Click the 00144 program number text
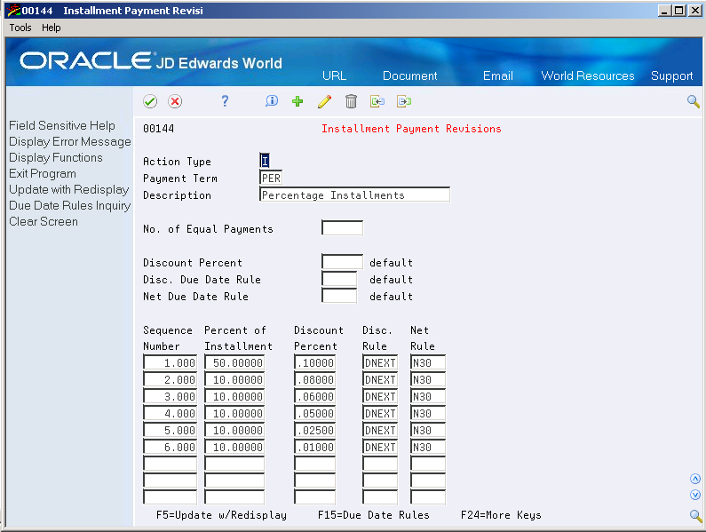 coord(158,129)
